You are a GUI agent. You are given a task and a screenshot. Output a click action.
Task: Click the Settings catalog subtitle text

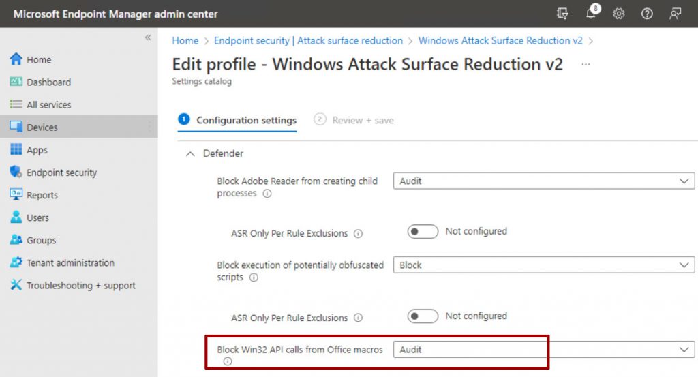pos(202,81)
